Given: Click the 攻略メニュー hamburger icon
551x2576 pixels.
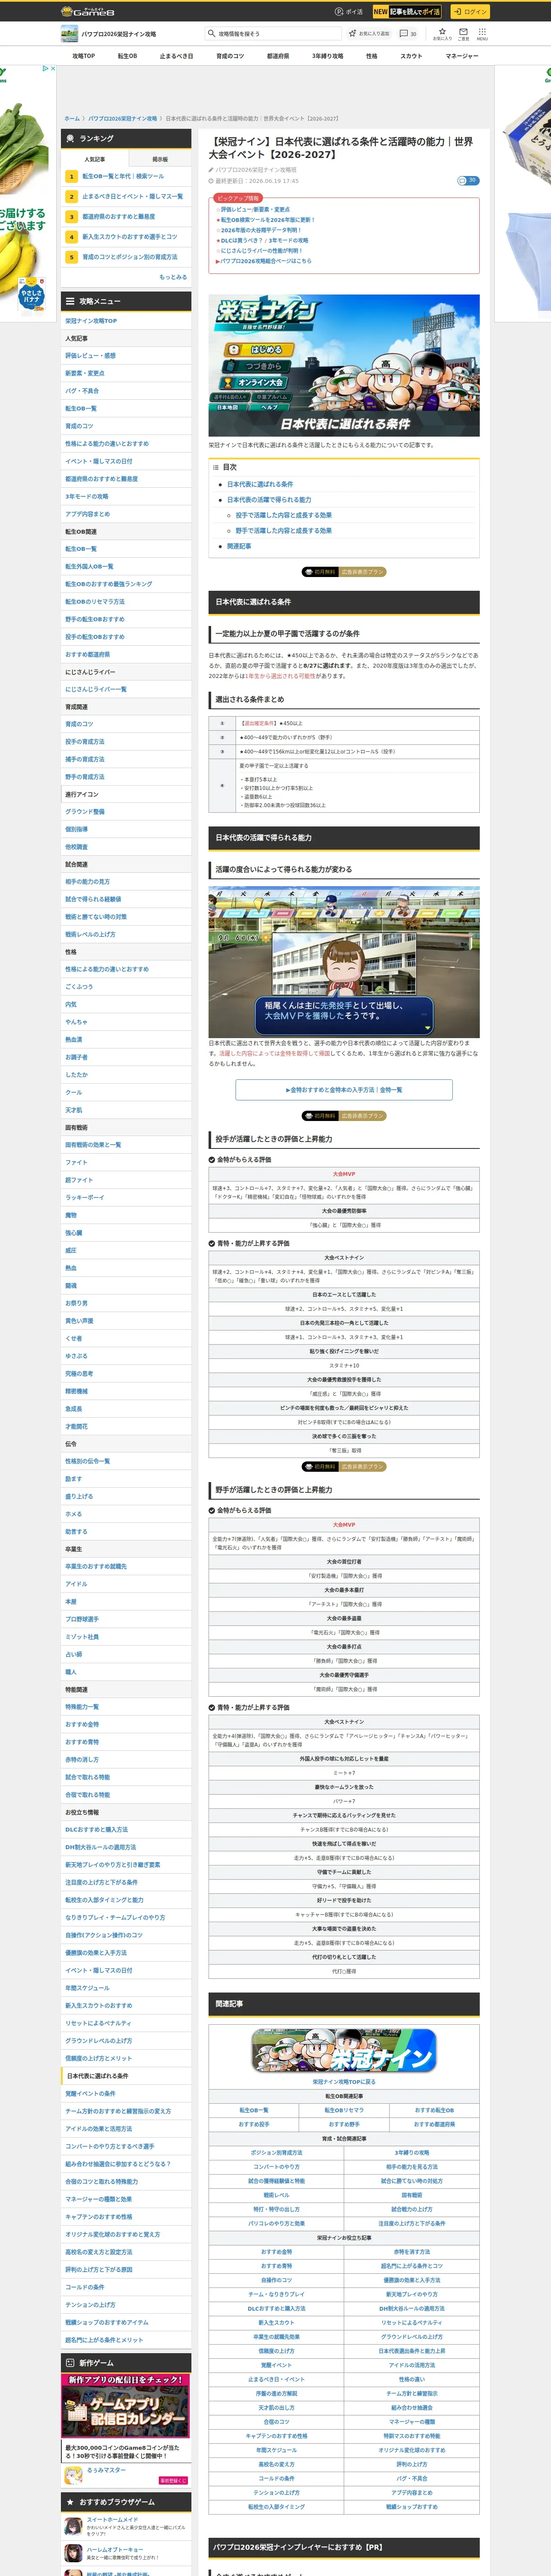Looking at the screenshot, I should [69, 301].
